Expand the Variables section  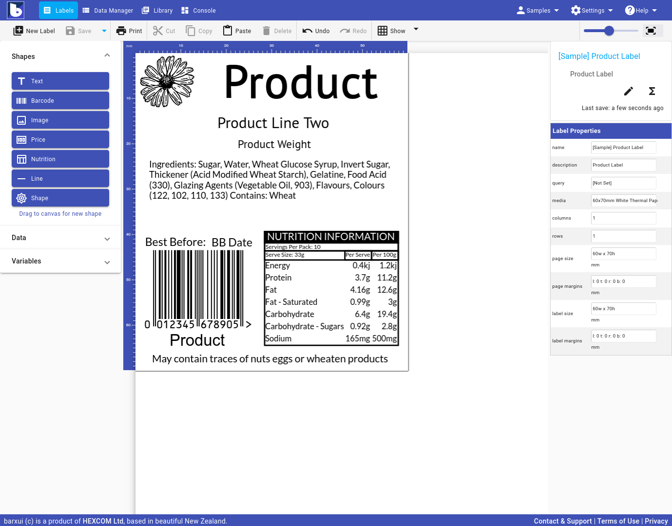(x=60, y=261)
